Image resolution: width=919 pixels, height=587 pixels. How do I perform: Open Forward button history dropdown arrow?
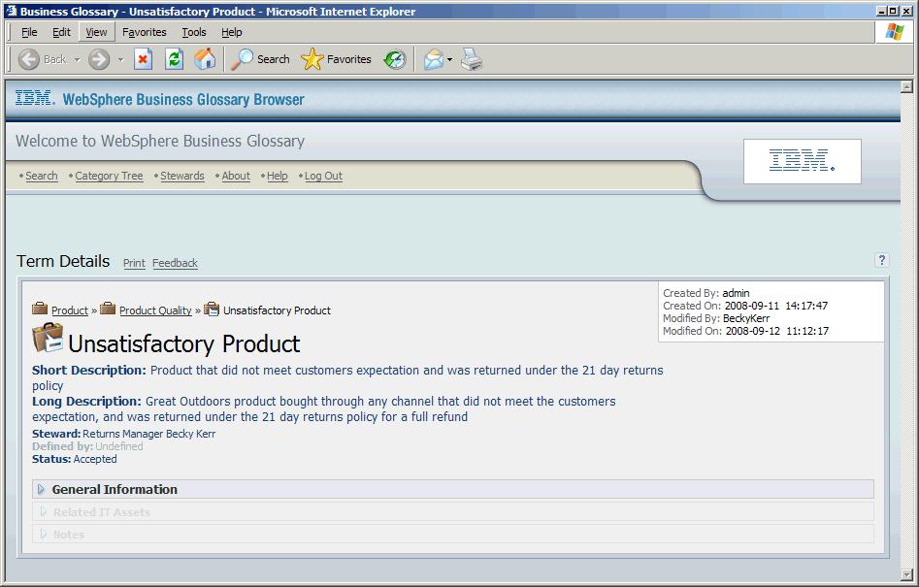(x=120, y=59)
